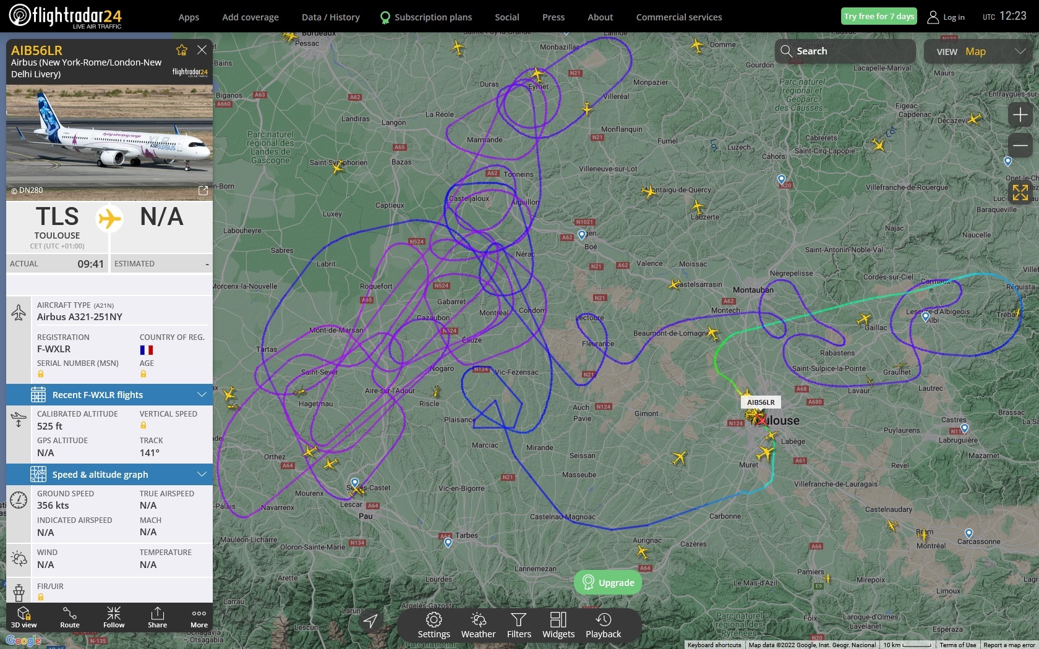Open the About menu

[x=601, y=17]
